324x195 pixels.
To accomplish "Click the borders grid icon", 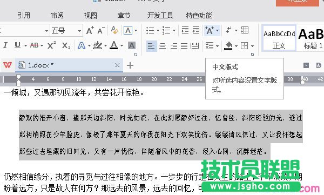I will [x=245, y=46].
